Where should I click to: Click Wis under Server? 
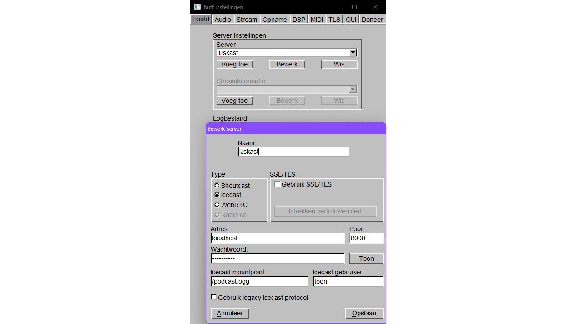pyautogui.click(x=339, y=64)
